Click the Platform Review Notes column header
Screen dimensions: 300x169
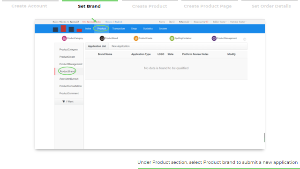coord(195,54)
